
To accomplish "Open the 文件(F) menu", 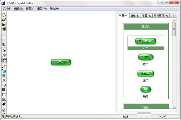I will point(7,9).
